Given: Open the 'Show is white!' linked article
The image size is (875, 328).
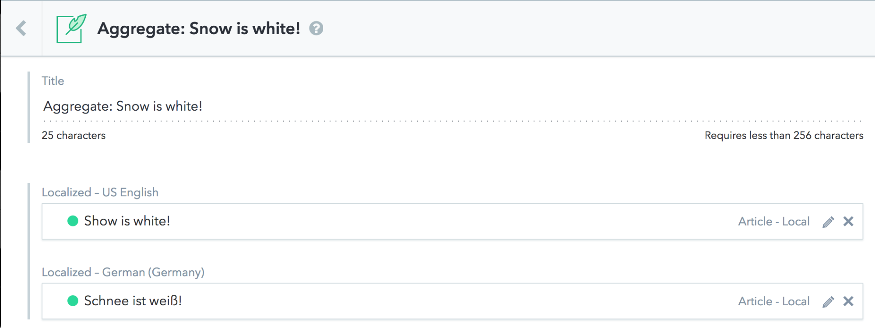Looking at the screenshot, I should coord(127,221).
